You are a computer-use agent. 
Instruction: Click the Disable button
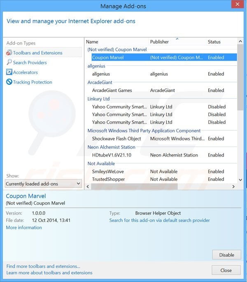pos(226,255)
